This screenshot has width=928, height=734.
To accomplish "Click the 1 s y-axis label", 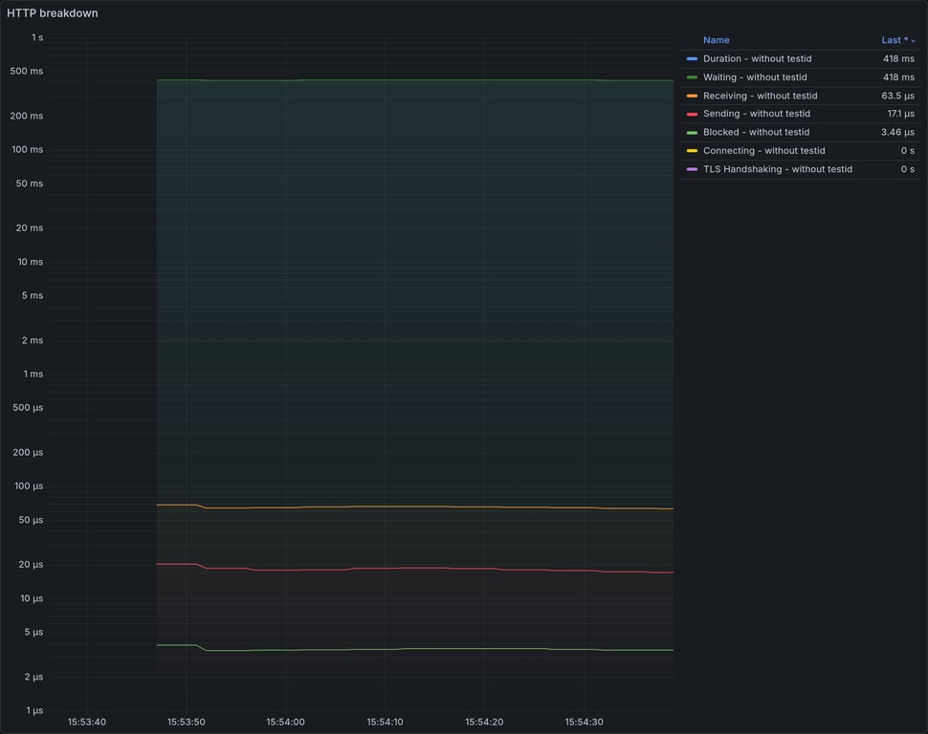I will [36, 36].
